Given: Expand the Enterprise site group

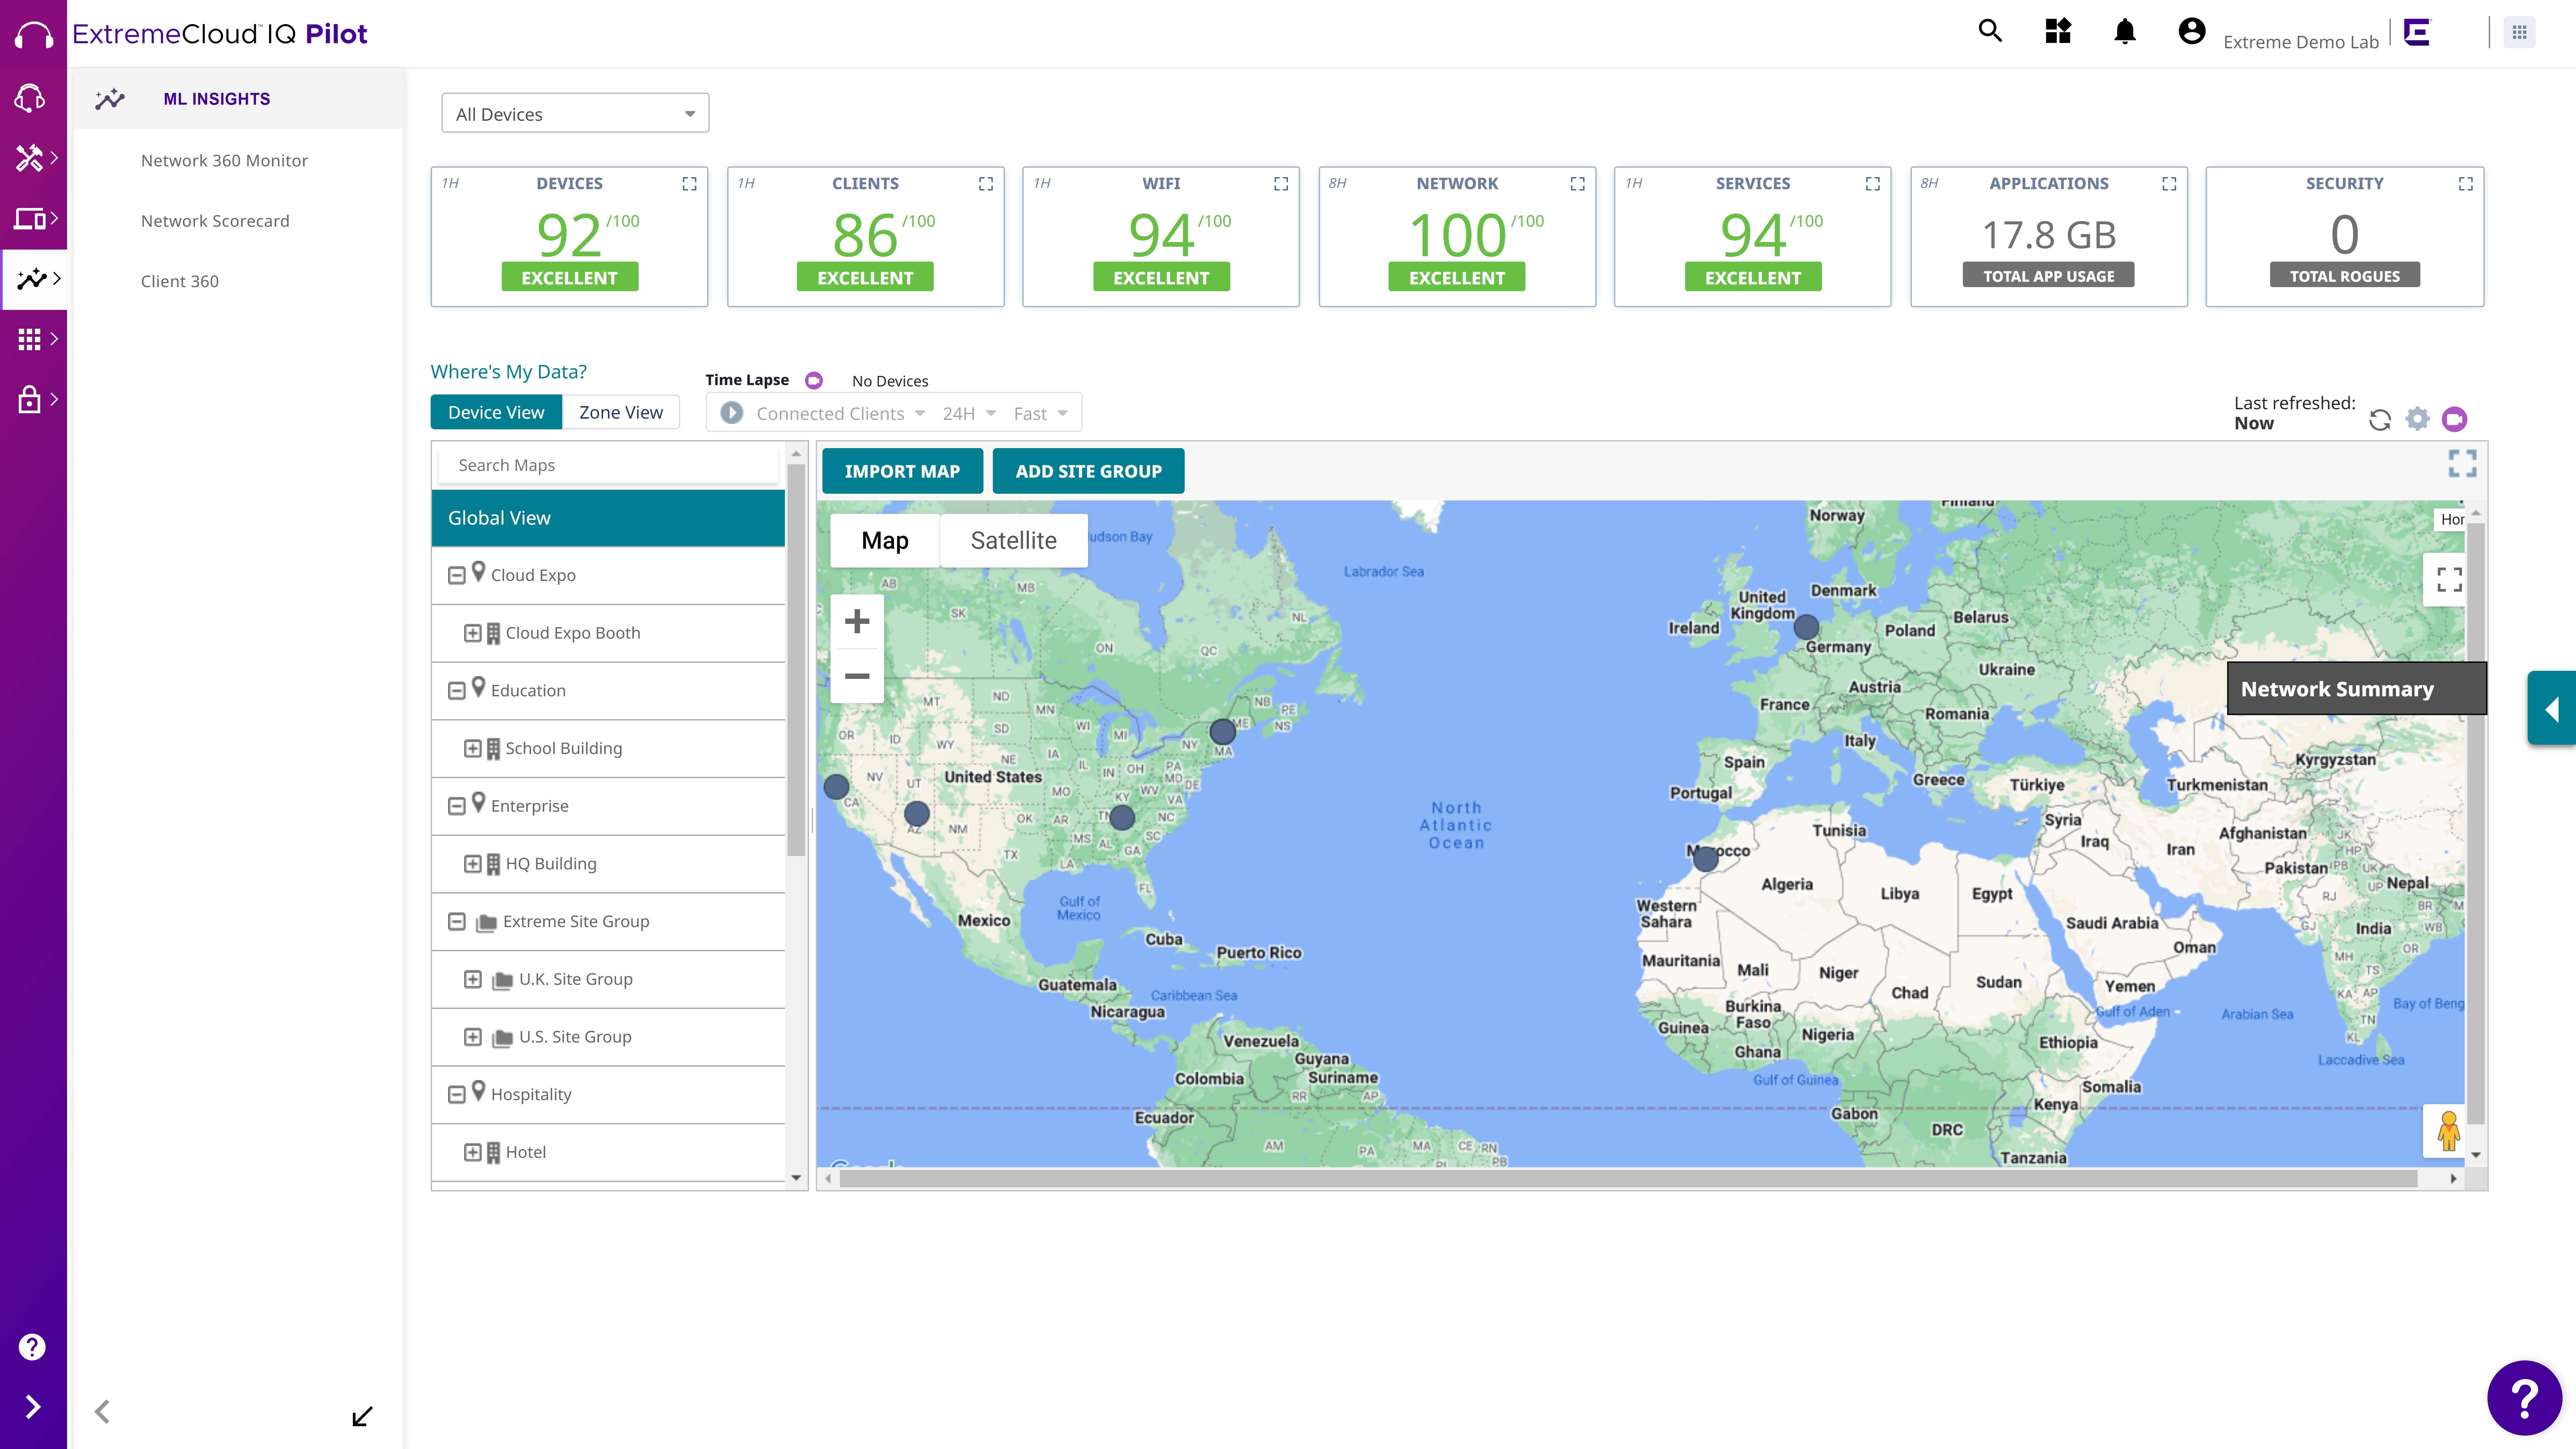Looking at the screenshot, I should point(457,805).
